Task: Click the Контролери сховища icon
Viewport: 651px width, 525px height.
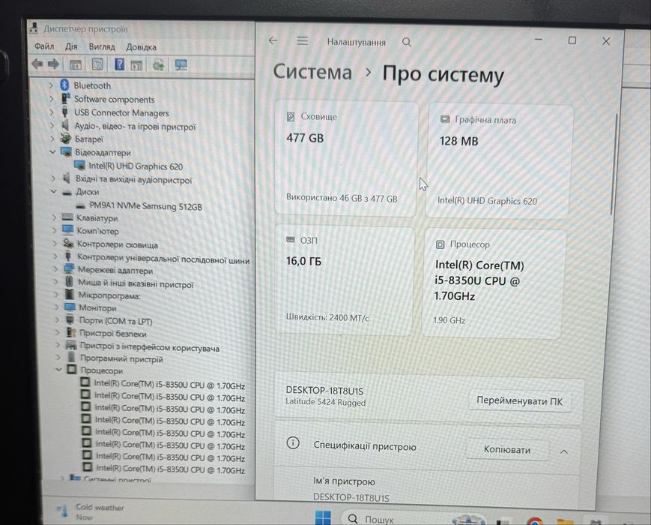Action: (68, 243)
